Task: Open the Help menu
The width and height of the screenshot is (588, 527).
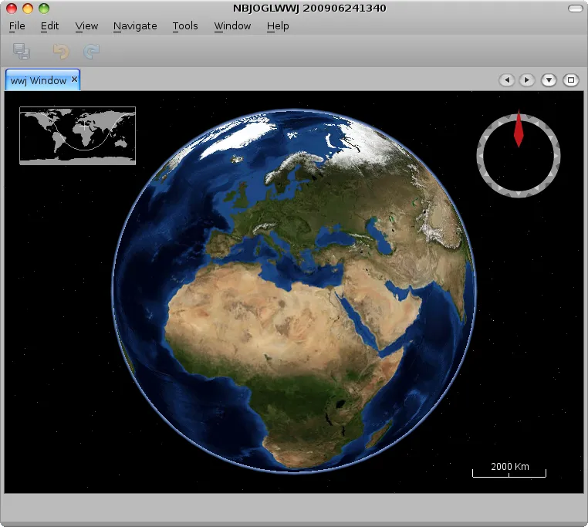Action: (278, 26)
